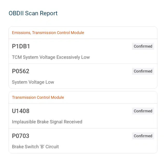Open the P0562 trouble code
The width and height of the screenshot is (166, 166).
pos(20,71)
